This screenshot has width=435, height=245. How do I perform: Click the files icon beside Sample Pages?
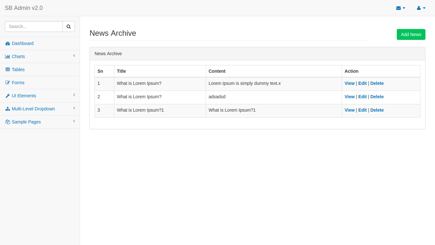7,122
